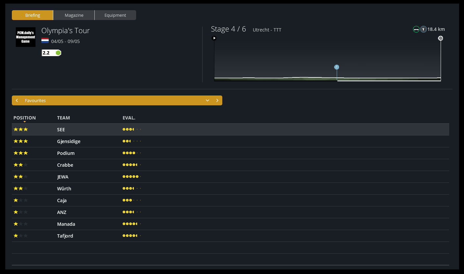Click the intermediate time check marker

click(336, 67)
